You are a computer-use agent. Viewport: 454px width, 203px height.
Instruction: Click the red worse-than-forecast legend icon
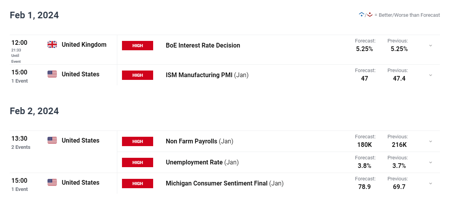[x=369, y=14]
